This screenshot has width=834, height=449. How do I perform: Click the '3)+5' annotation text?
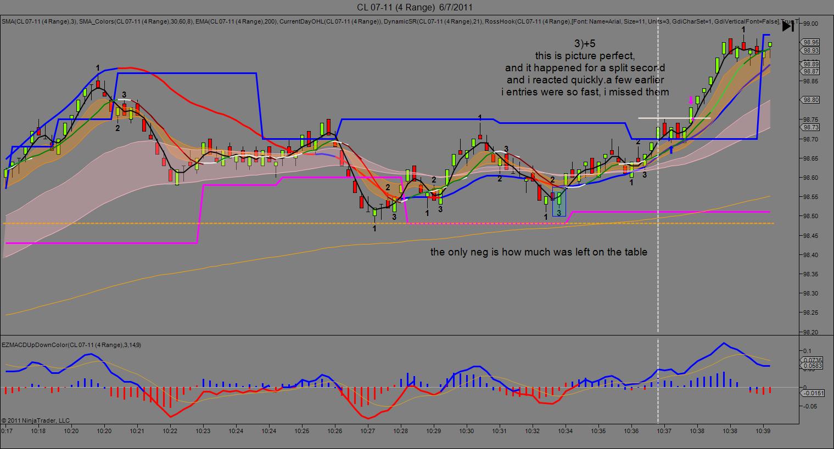585,43
